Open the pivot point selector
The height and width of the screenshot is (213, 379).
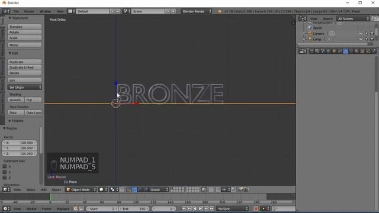click(114, 189)
